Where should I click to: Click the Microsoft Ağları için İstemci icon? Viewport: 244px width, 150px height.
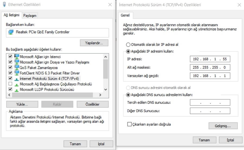tap(17, 57)
